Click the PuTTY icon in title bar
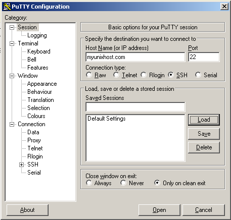This screenshot has height=220, width=231. tap(7, 7)
